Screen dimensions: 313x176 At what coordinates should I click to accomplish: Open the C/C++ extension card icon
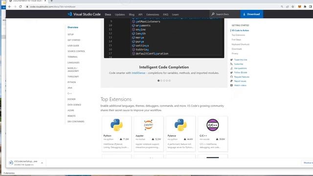click(213, 125)
